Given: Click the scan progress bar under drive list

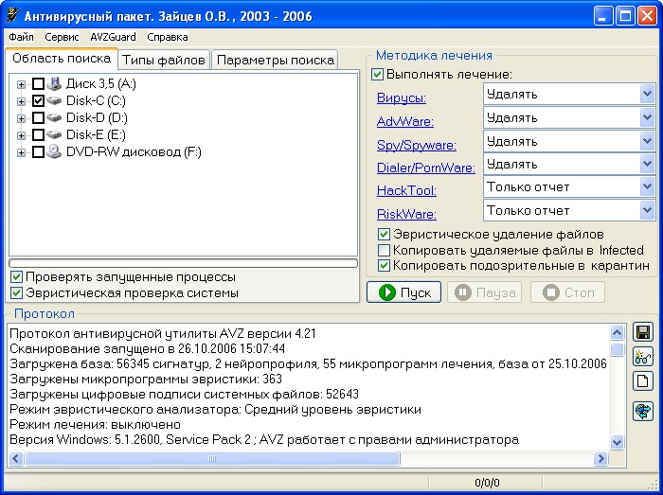Looking at the screenshot, I should click(183, 263).
